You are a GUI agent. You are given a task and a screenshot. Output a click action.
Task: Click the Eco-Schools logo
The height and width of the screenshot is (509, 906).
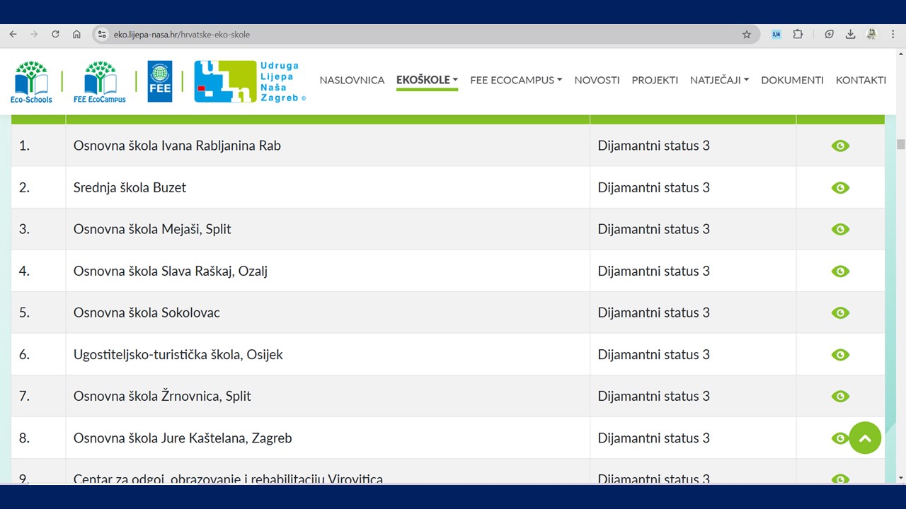click(x=31, y=81)
